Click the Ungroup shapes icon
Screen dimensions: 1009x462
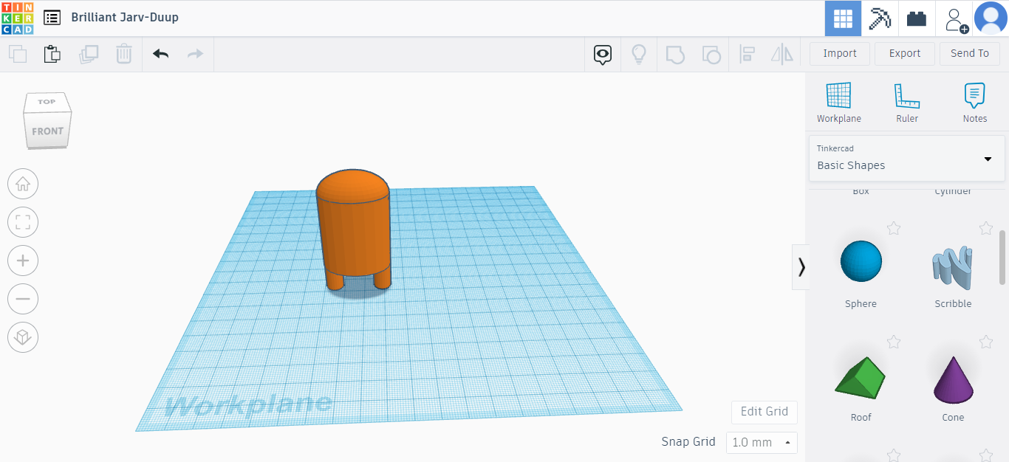click(x=711, y=54)
